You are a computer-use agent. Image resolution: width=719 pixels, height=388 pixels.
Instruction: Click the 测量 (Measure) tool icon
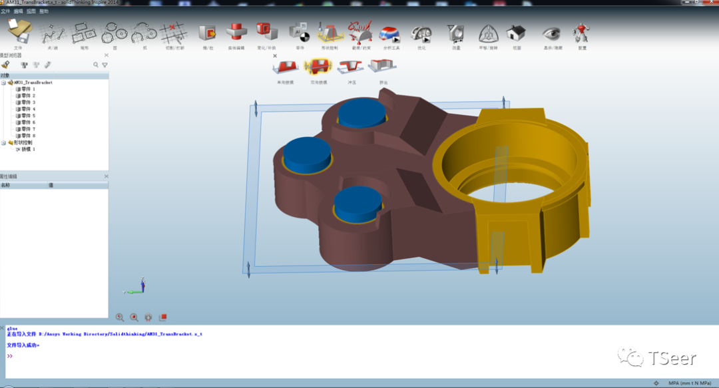[x=455, y=32]
